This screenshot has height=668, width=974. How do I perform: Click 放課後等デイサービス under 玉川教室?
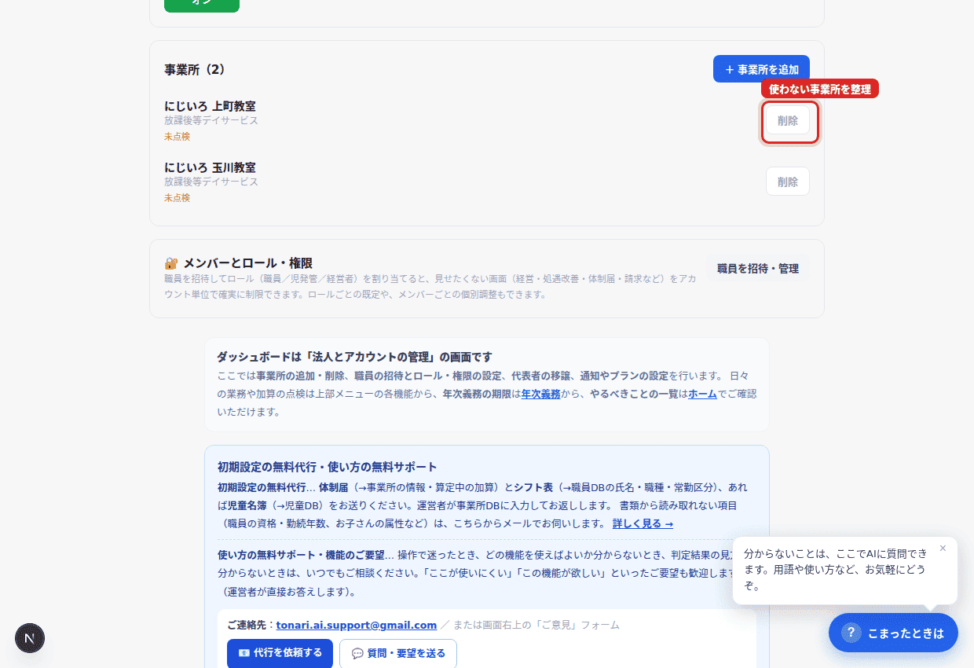[211, 182]
